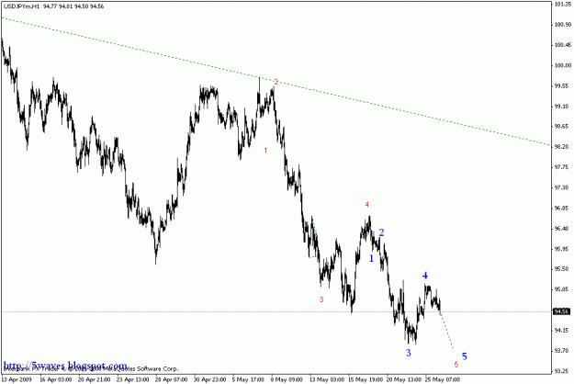The image size is (574, 384).
Task: Click the 20 Apr 21:00 time label
Action: coord(94,379)
